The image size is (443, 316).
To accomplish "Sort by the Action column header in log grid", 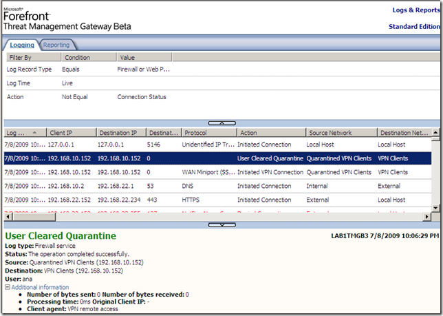I will pos(271,133).
